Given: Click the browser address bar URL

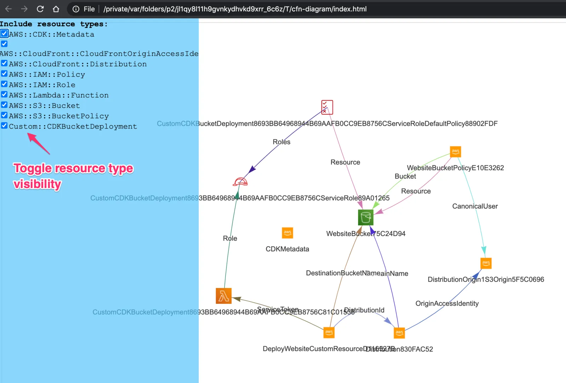Looking at the screenshot, I should [x=235, y=9].
